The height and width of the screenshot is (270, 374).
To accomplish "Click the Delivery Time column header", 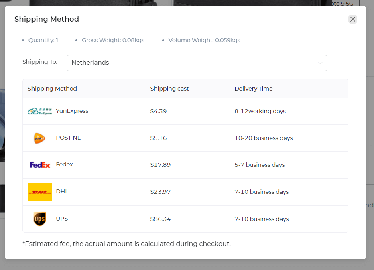I will point(253,89).
